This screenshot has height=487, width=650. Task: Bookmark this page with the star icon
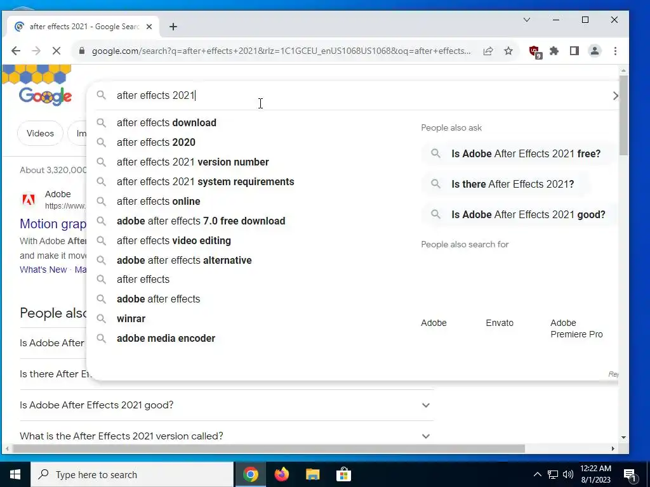(508, 51)
